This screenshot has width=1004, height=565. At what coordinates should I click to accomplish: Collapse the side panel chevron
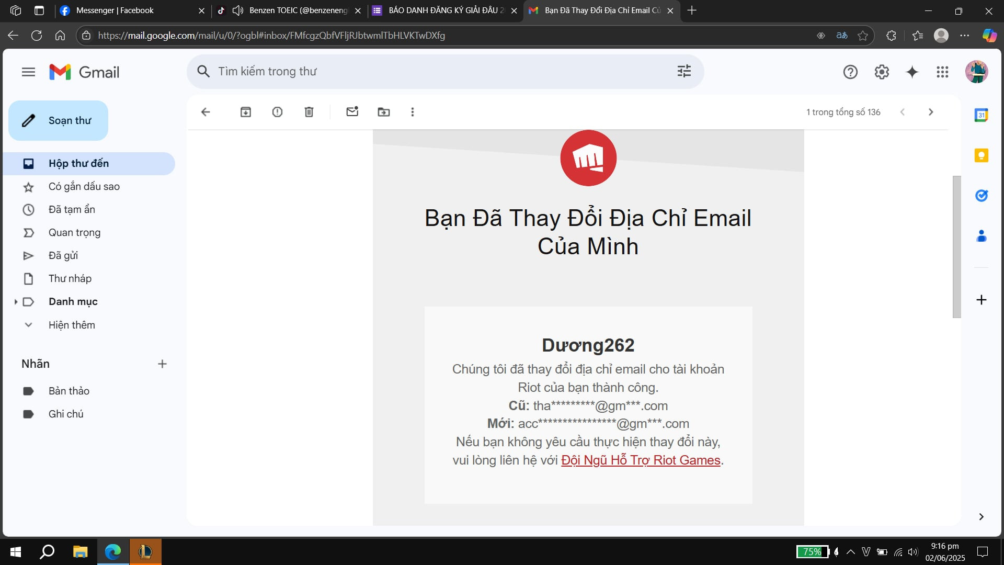(x=981, y=517)
